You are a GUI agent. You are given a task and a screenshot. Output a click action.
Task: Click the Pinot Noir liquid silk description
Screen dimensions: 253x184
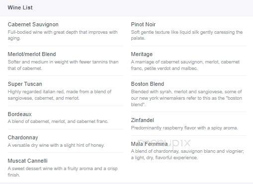(x=187, y=35)
